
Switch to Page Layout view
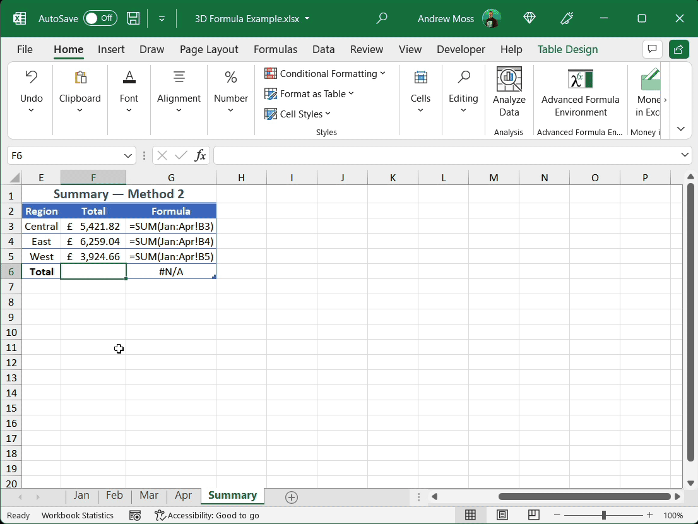pyautogui.click(x=502, y=515)
